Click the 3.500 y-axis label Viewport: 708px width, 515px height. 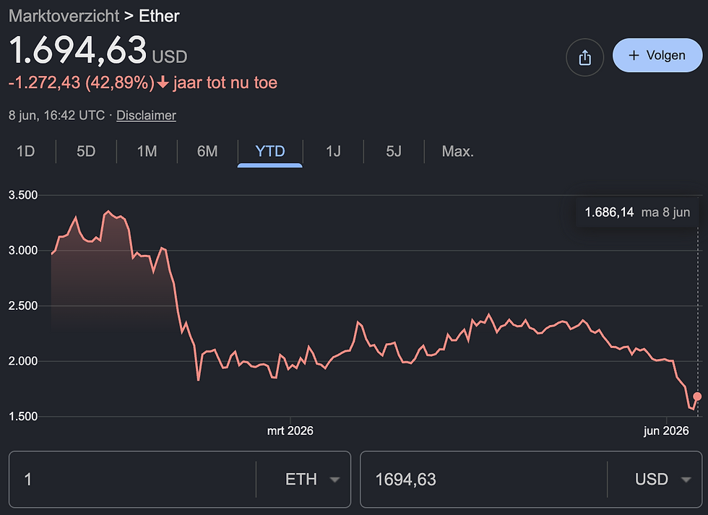23,195
